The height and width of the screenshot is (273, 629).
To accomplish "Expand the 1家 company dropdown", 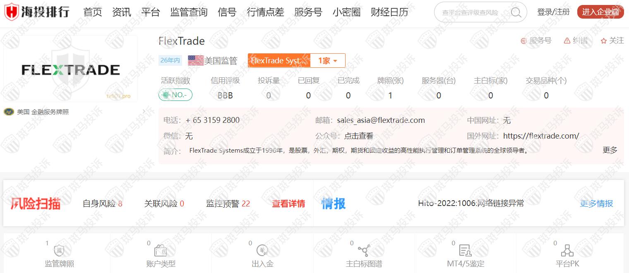I will click(328, 61).
